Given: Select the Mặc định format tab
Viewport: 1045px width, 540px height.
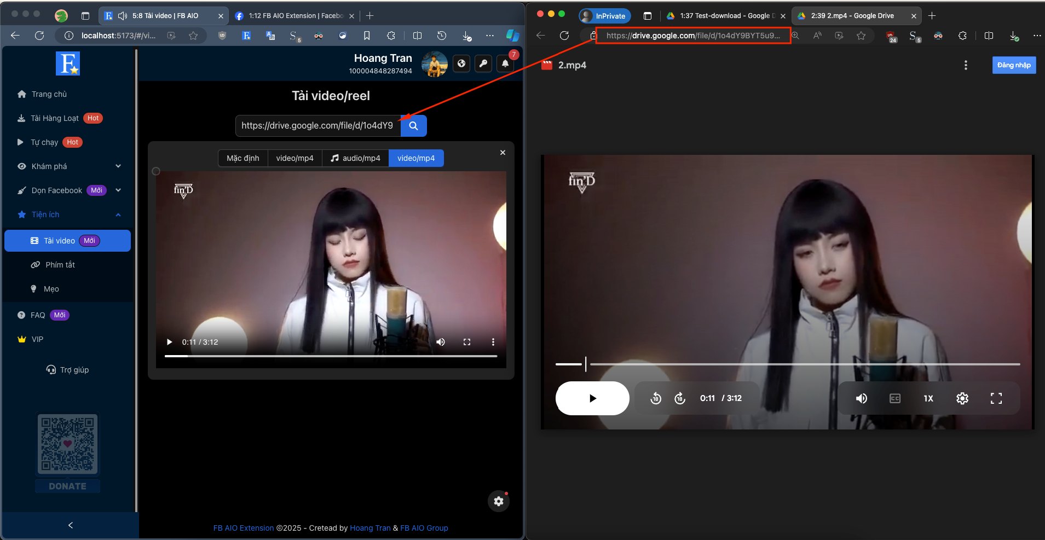Looking at the screenshot, I should (x=243, y=158).
